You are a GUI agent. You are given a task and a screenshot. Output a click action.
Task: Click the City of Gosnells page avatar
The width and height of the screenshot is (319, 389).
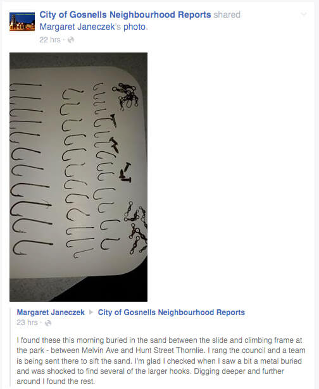tap(22, 22)
